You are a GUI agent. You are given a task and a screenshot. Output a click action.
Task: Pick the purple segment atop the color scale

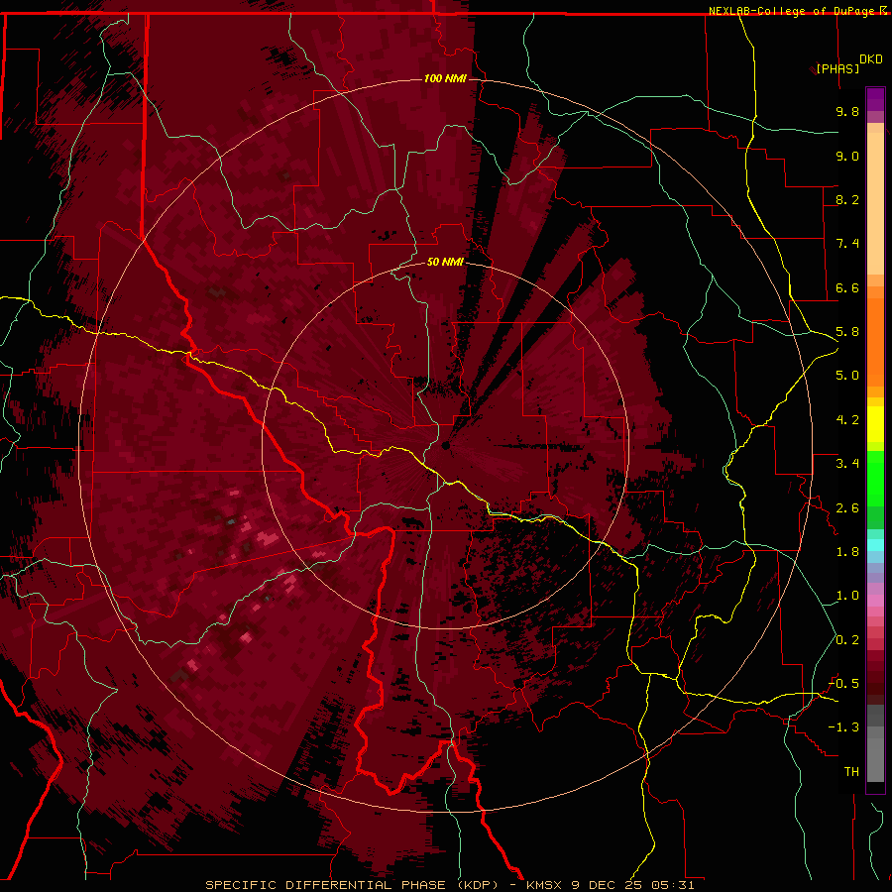pyautogui.click(x=875, y=99)
